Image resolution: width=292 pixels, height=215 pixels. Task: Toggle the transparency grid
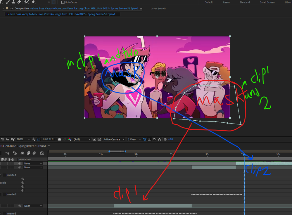99,139
